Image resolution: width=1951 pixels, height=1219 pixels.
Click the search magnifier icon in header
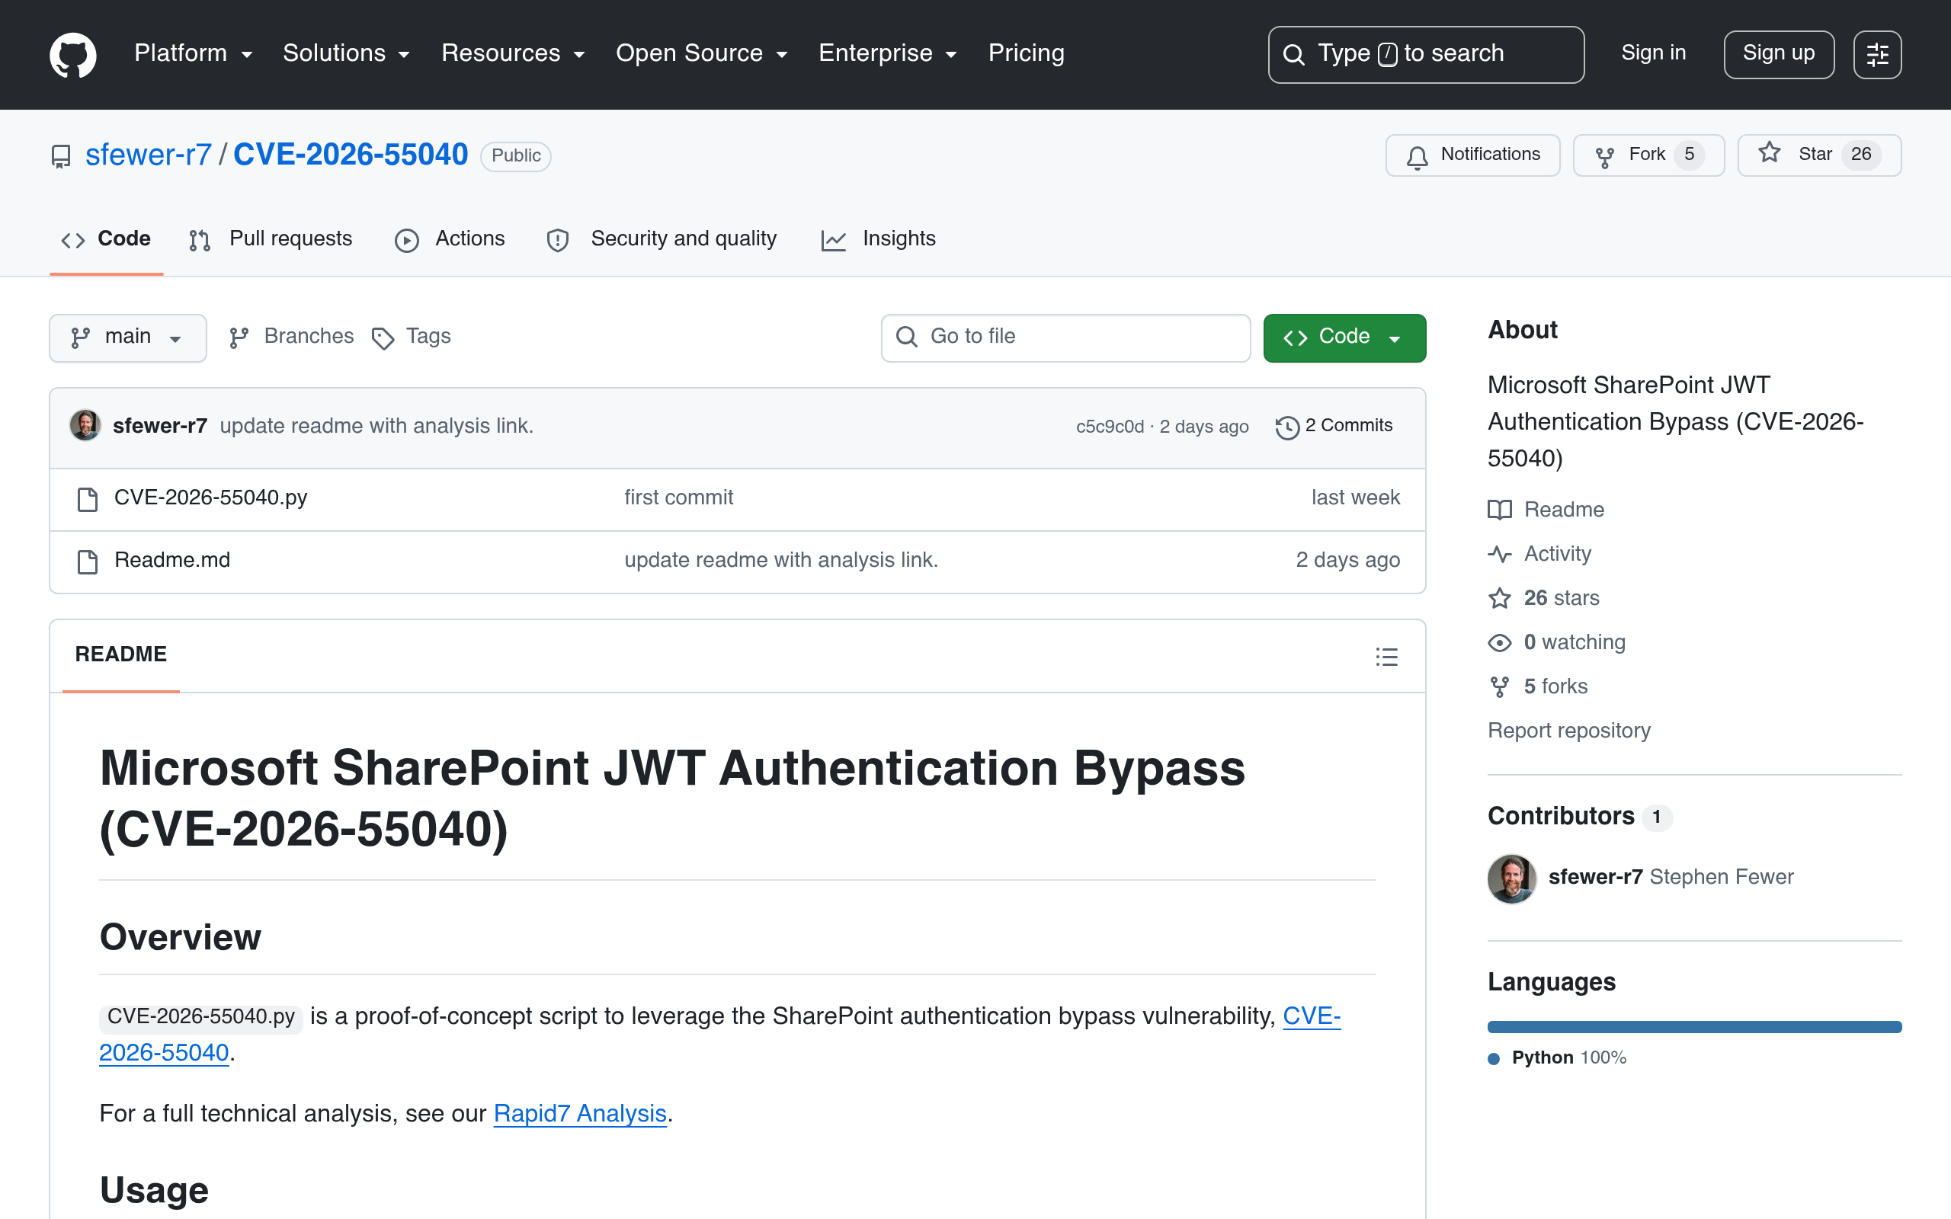point(1294,54)
